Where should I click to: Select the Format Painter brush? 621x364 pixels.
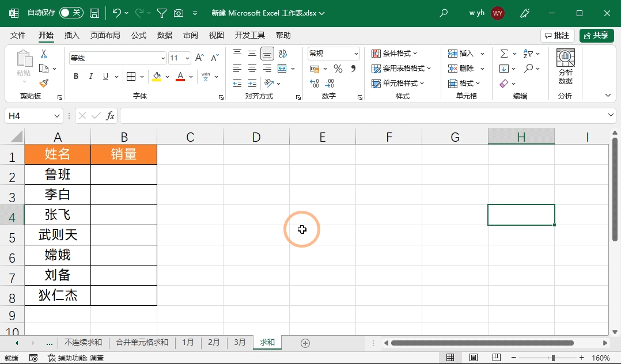point(44,83)
